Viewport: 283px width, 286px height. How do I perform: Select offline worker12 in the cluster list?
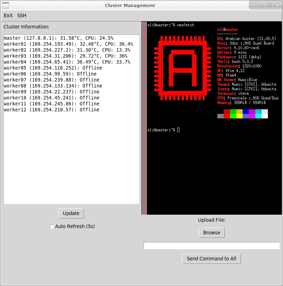(52, 110)
